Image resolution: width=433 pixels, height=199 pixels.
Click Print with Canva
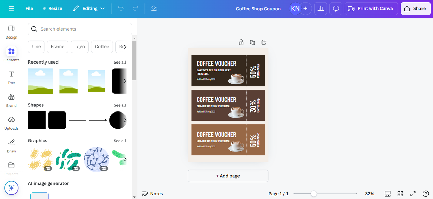coord(371,8)
